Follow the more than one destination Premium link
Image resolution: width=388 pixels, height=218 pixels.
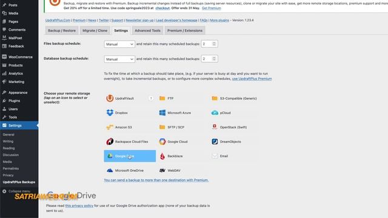[x=156, y=180]
